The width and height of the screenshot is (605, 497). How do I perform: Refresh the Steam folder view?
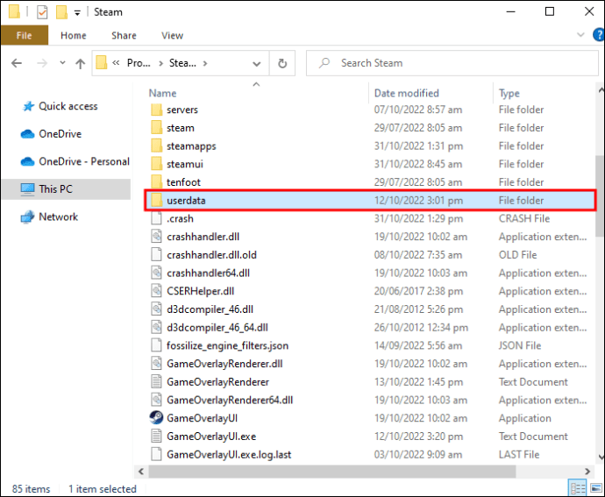[x=282, y=63]
